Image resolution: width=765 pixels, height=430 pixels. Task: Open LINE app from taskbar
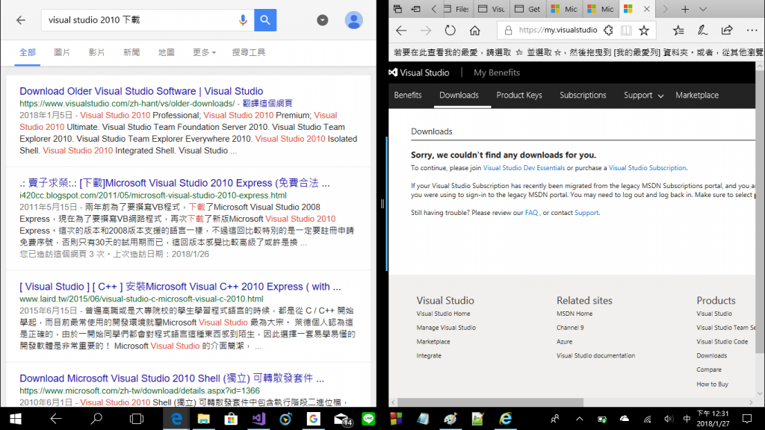(x=368, y=419)
